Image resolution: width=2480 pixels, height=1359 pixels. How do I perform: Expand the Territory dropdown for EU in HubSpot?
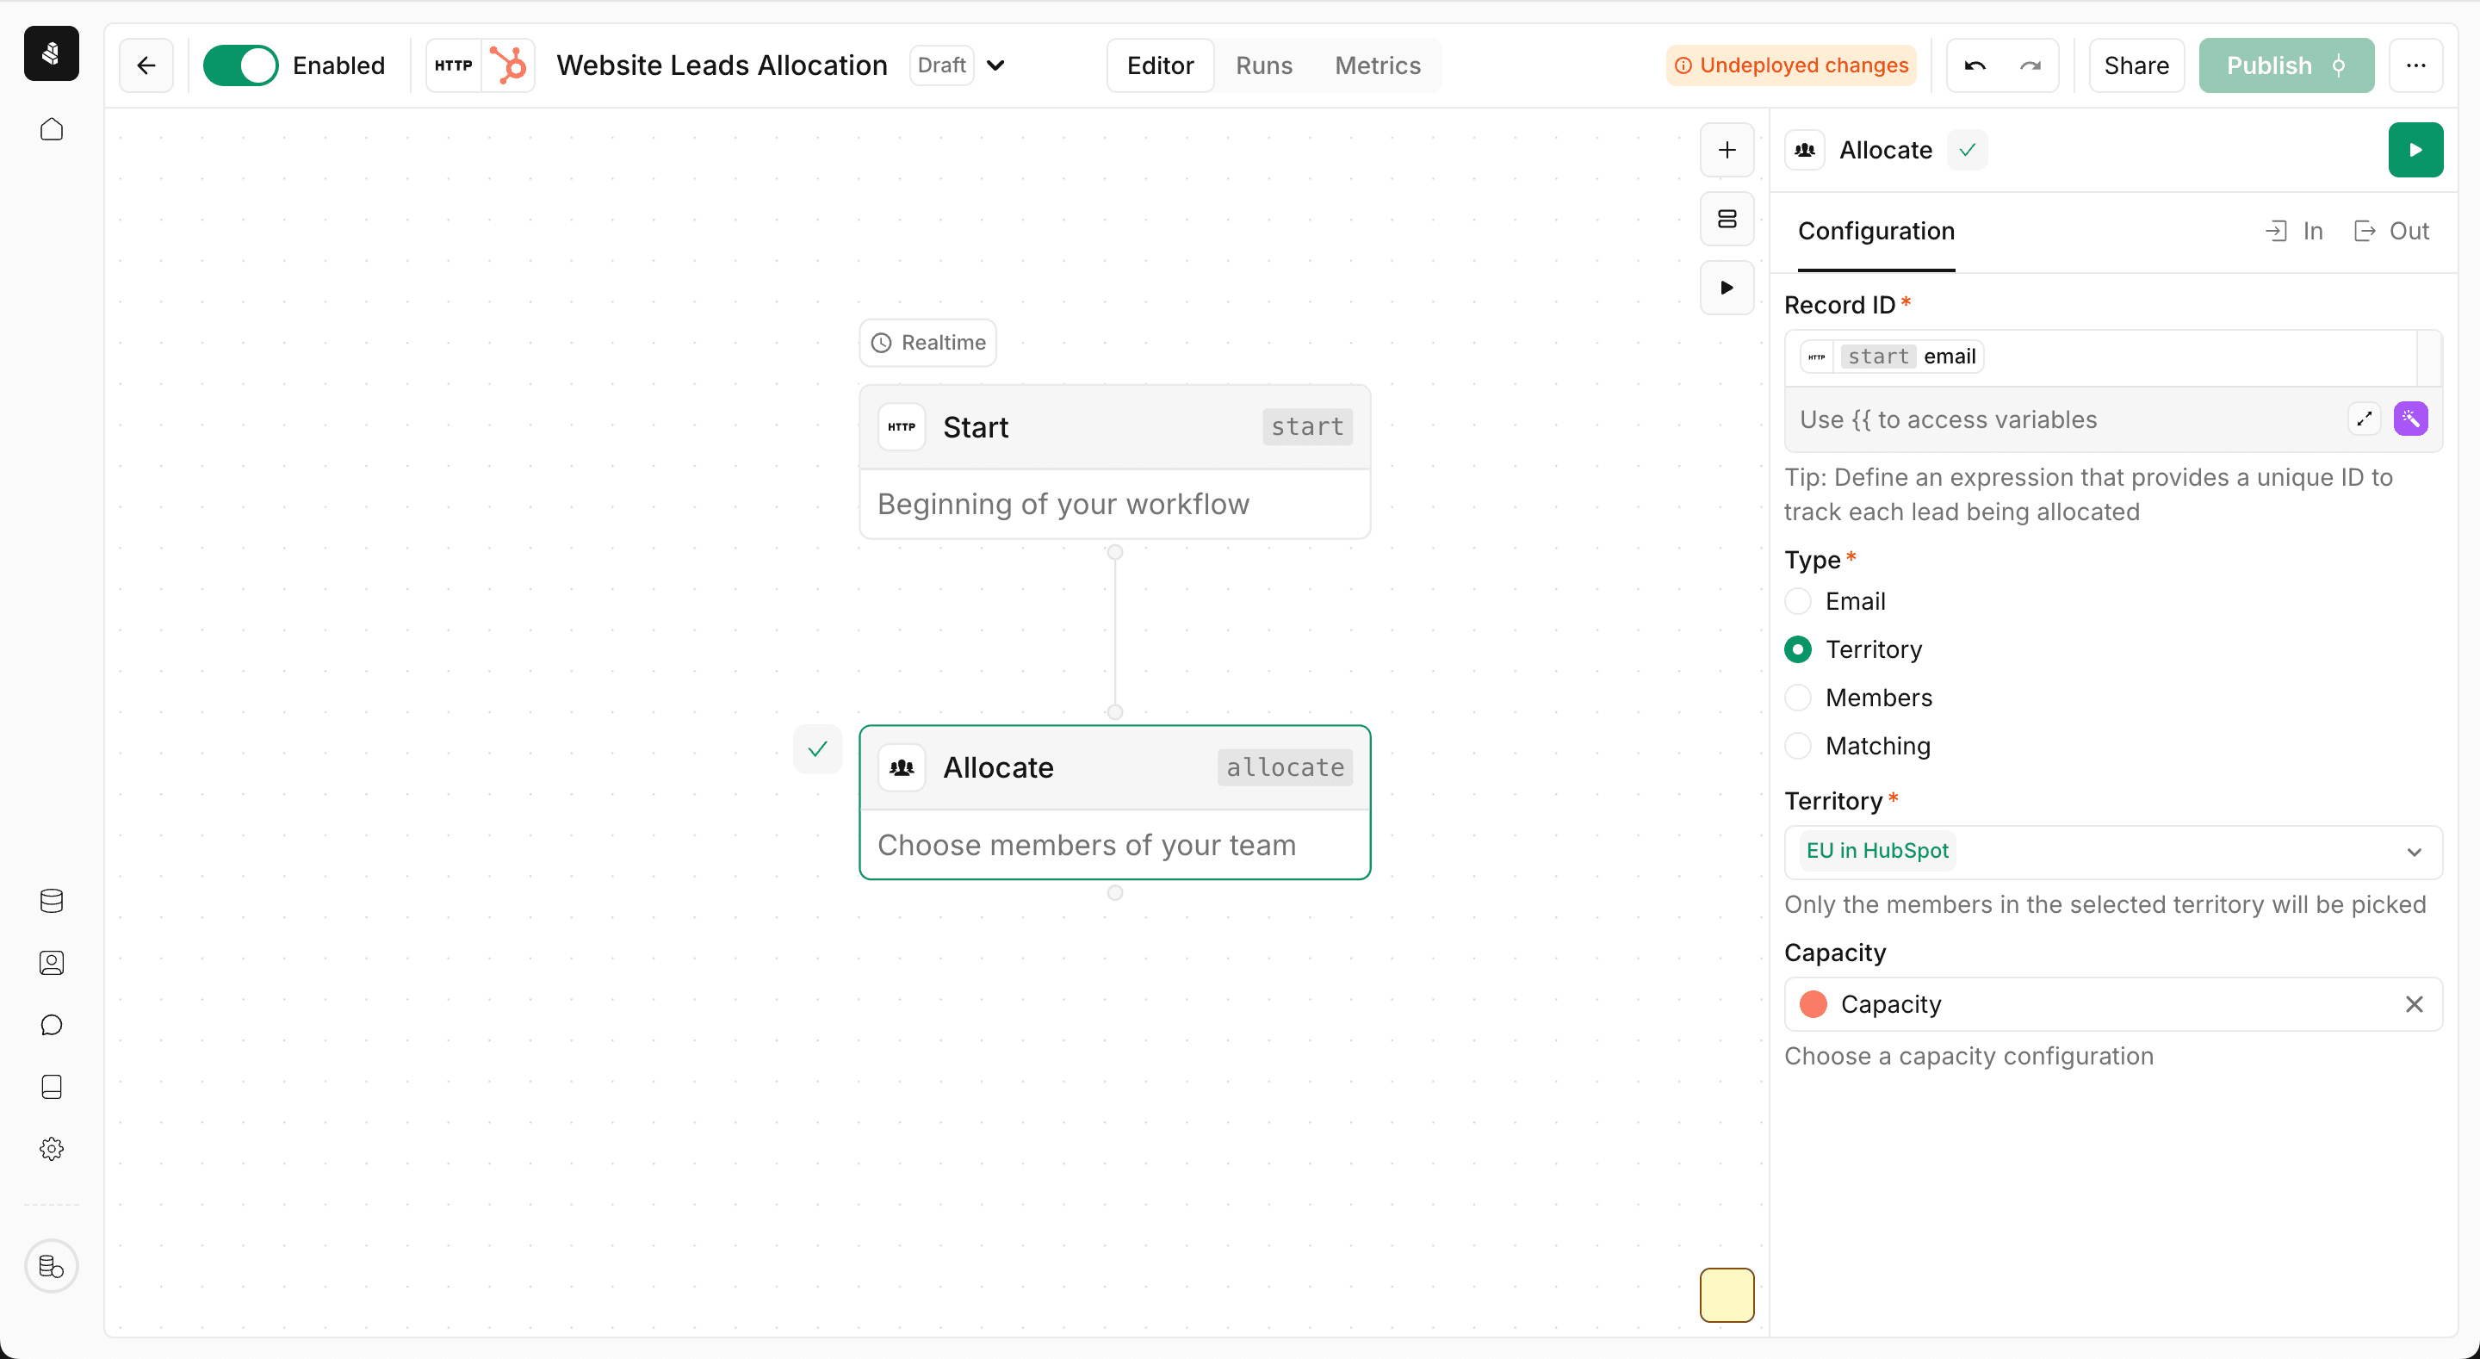[2413, 850]
